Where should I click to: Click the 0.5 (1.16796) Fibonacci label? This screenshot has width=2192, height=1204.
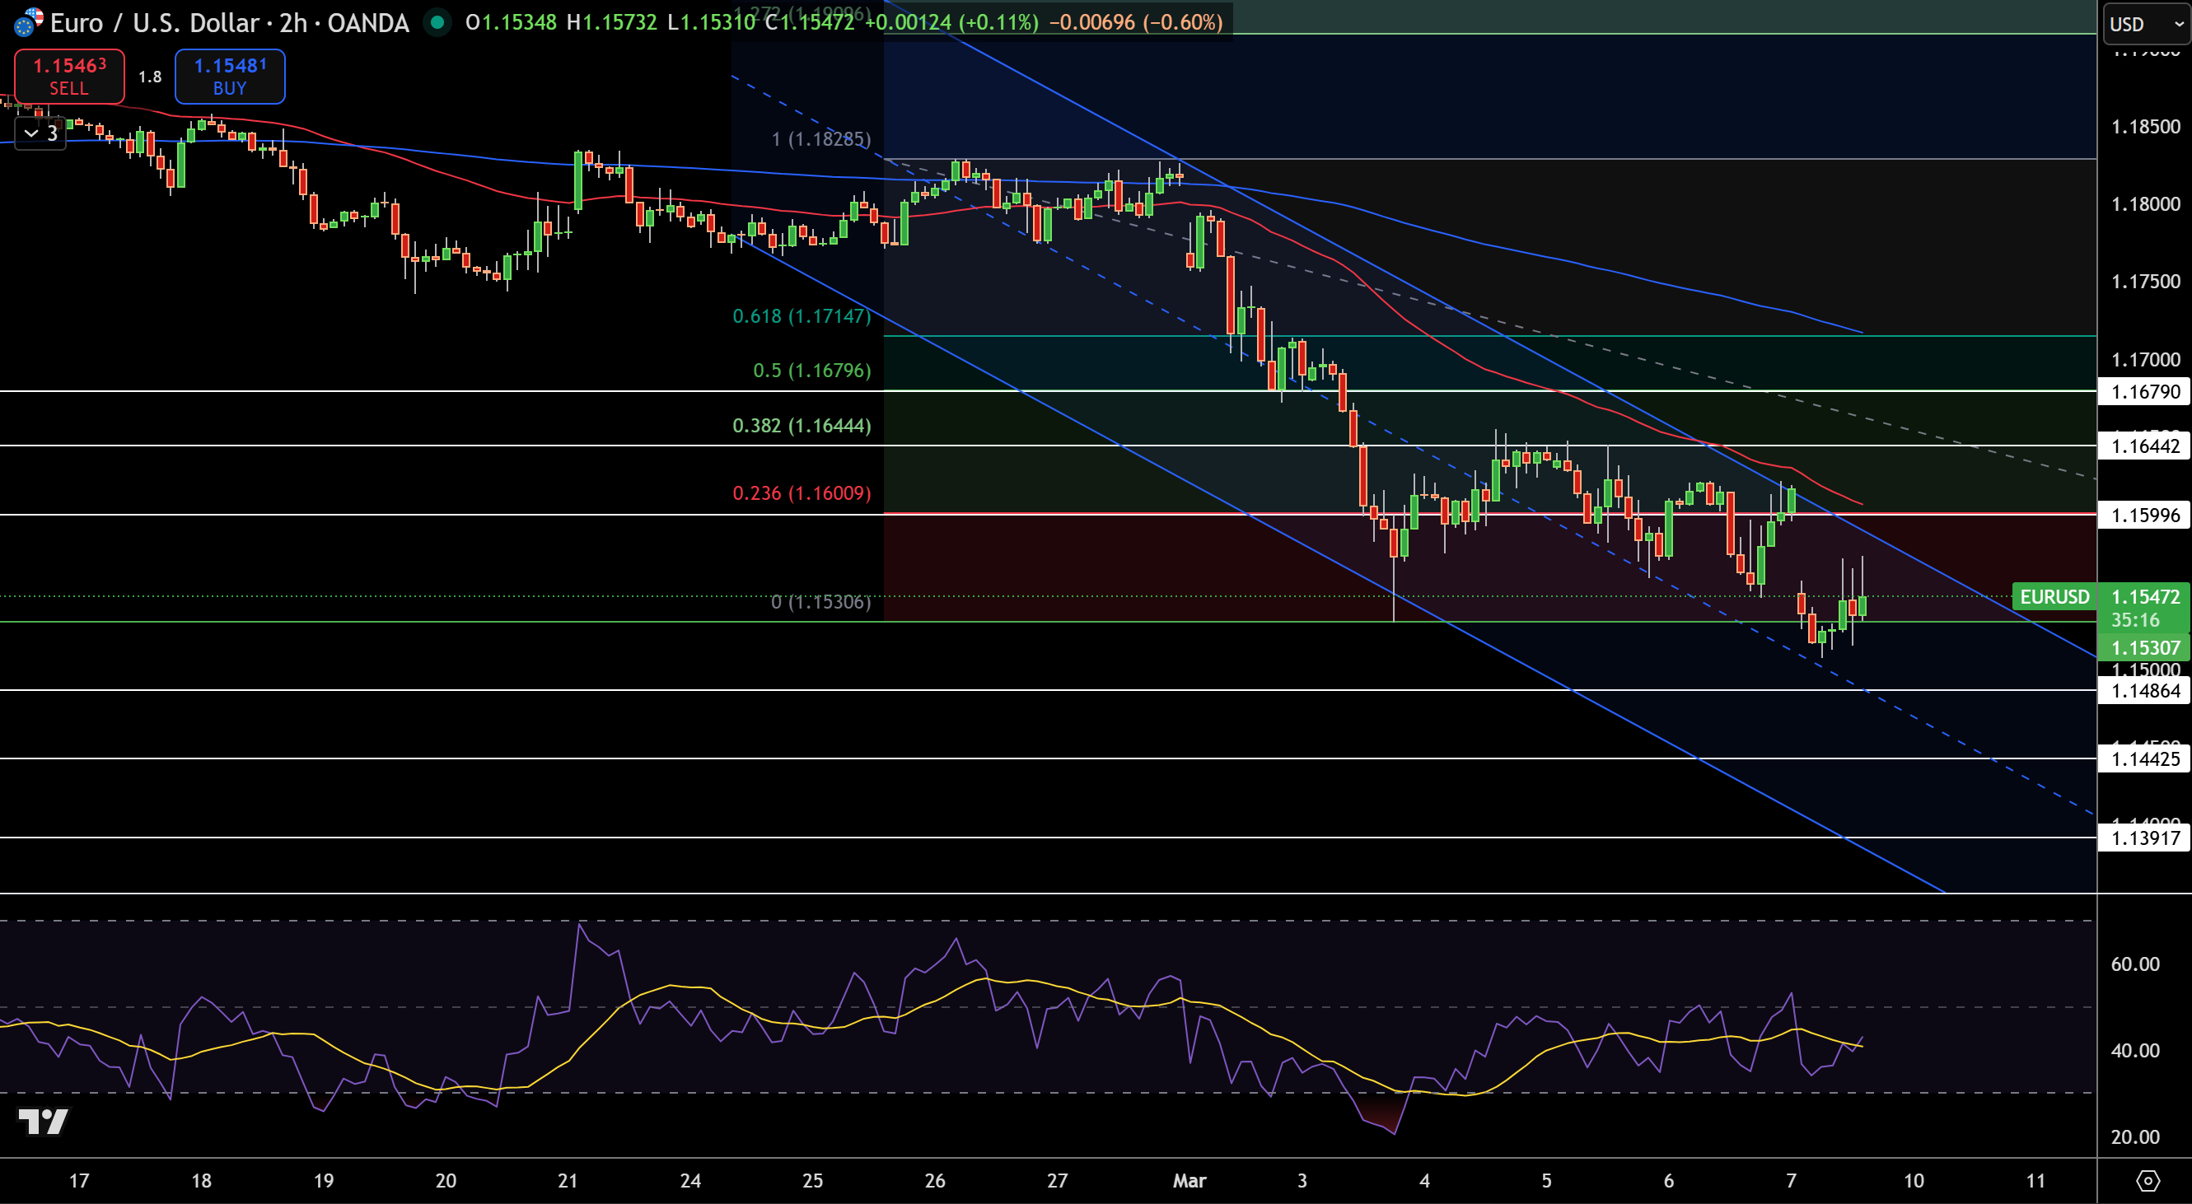(x=811, y=370)
